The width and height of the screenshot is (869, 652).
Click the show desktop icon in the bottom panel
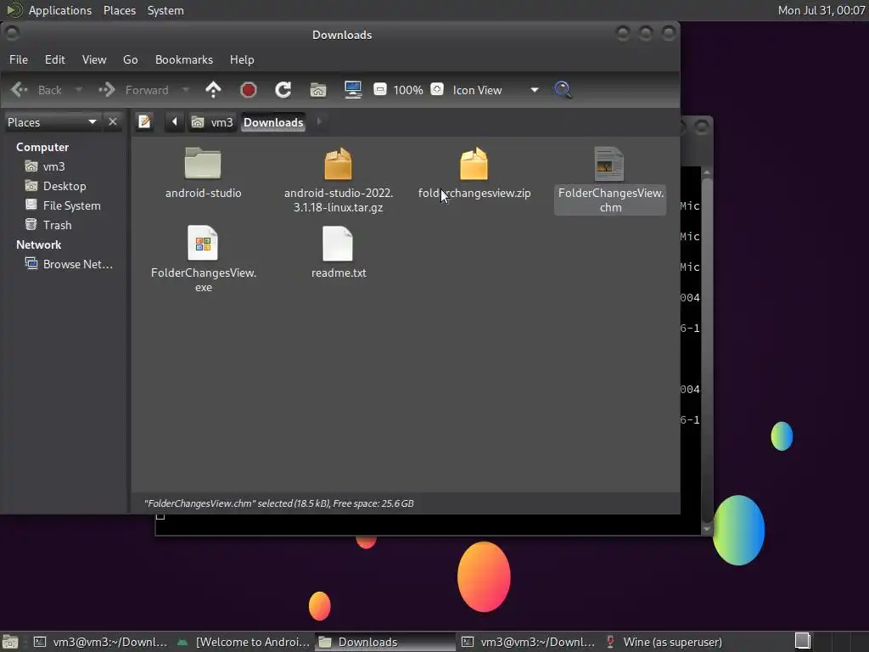tap(10, 642)
